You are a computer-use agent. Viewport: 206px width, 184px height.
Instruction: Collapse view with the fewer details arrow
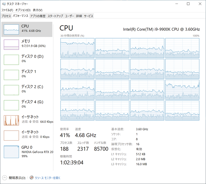5,178
